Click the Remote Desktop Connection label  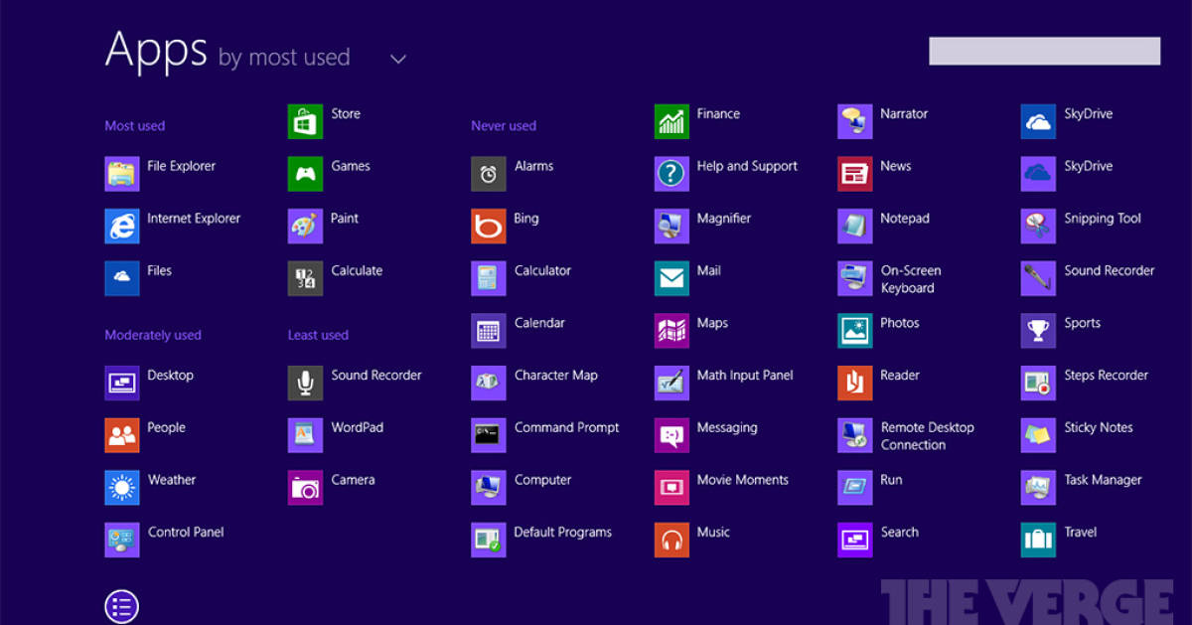click(927, 436)
